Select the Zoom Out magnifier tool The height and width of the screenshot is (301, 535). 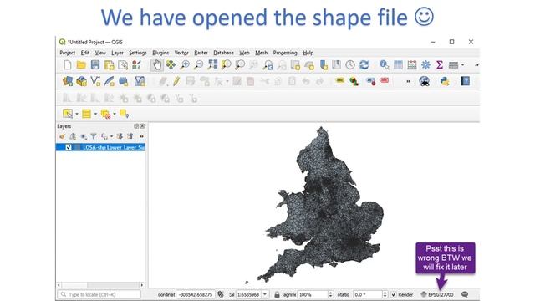pyautogui.click(x=198, y=65)
